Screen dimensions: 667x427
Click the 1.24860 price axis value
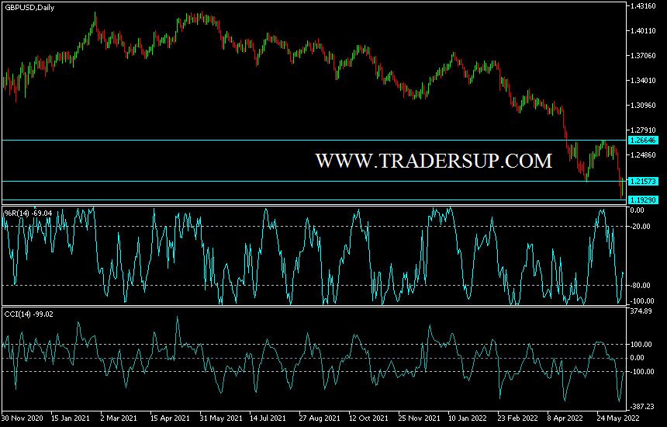tap(644, 155)
